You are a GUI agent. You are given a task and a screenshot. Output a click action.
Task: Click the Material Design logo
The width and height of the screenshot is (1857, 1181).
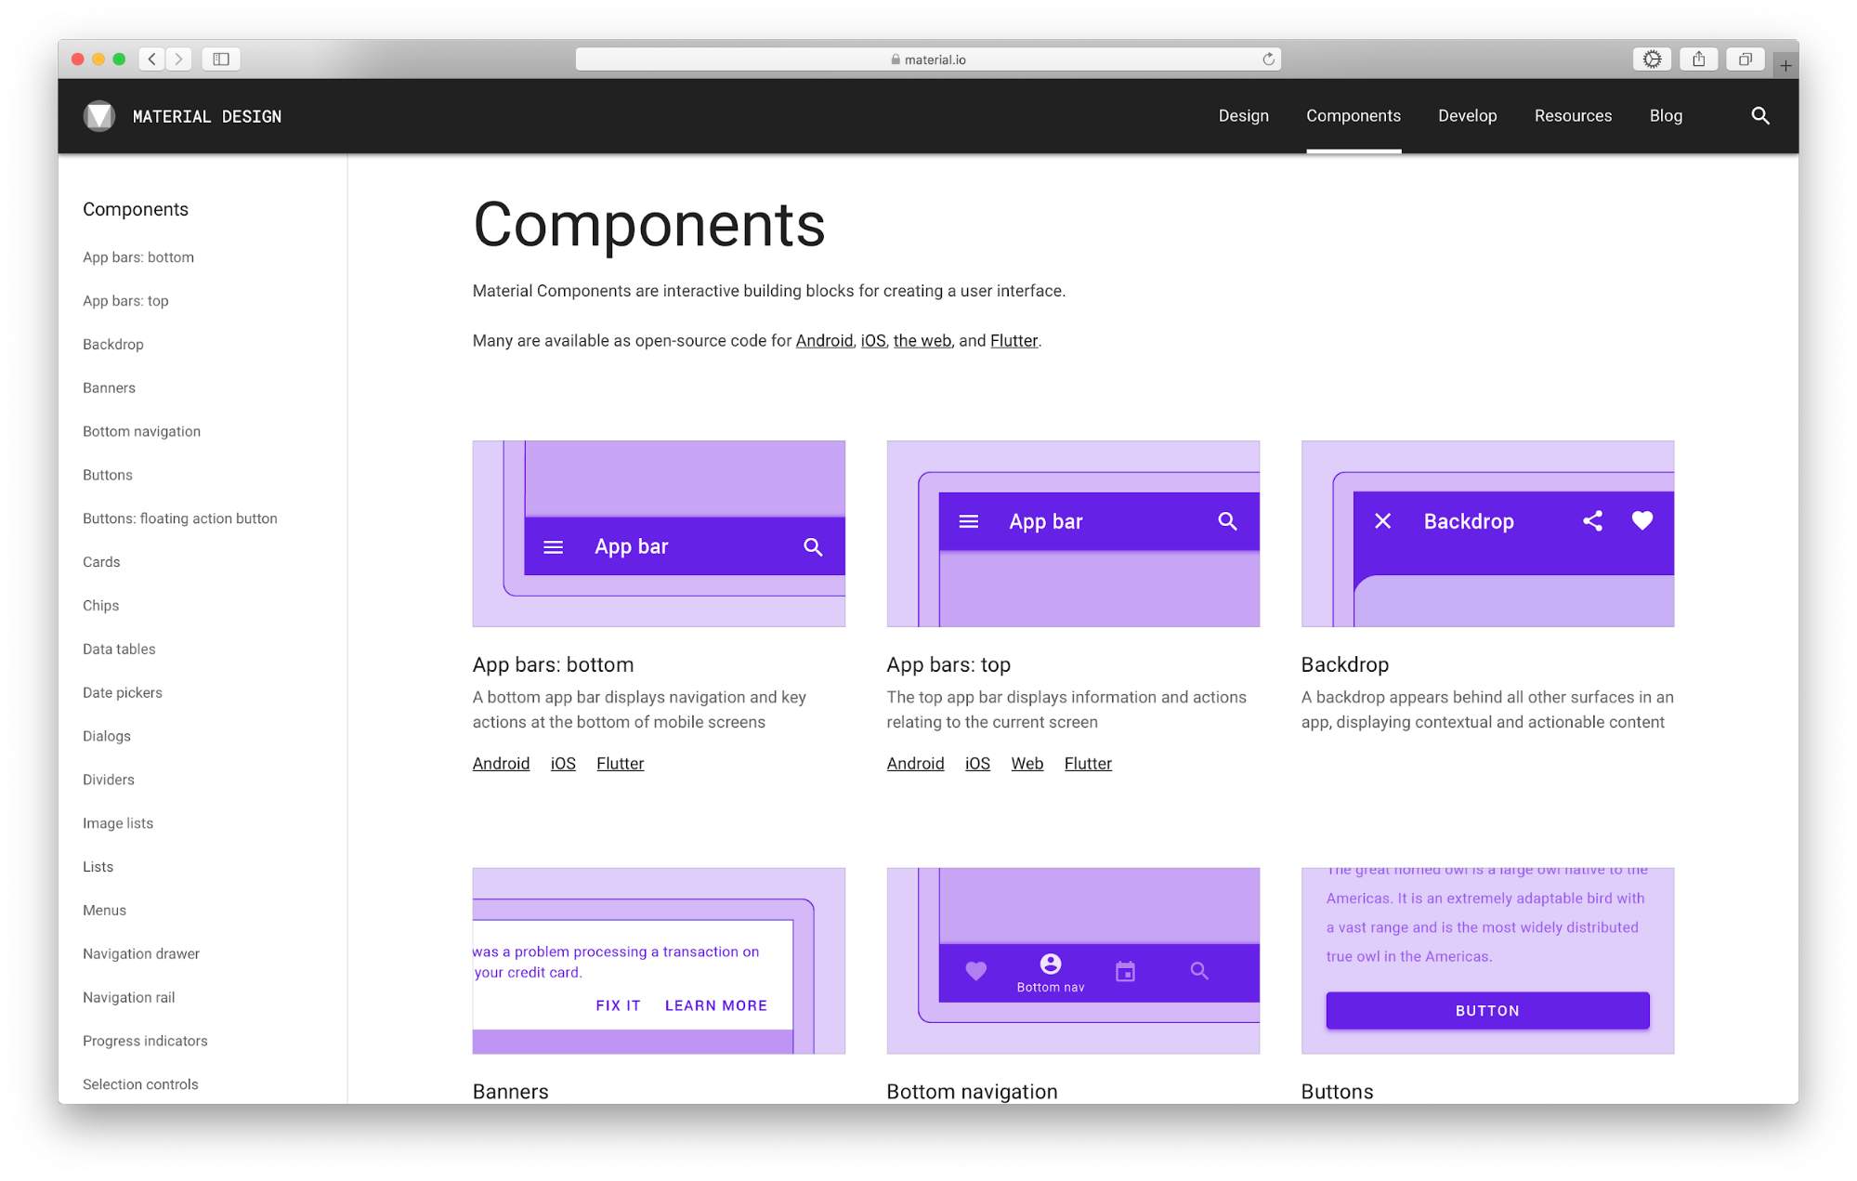tap(99, 116)
